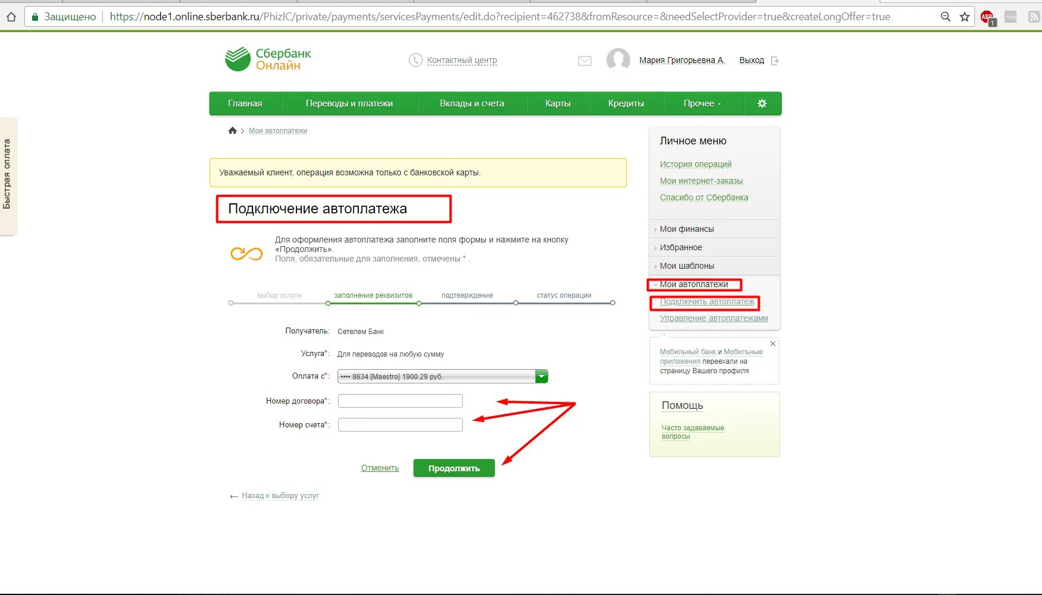Image resolution: width=1042 pixels, height=595 pixels.
Task: Click the Номер счета input field
Action: click(x=400, y=425)
